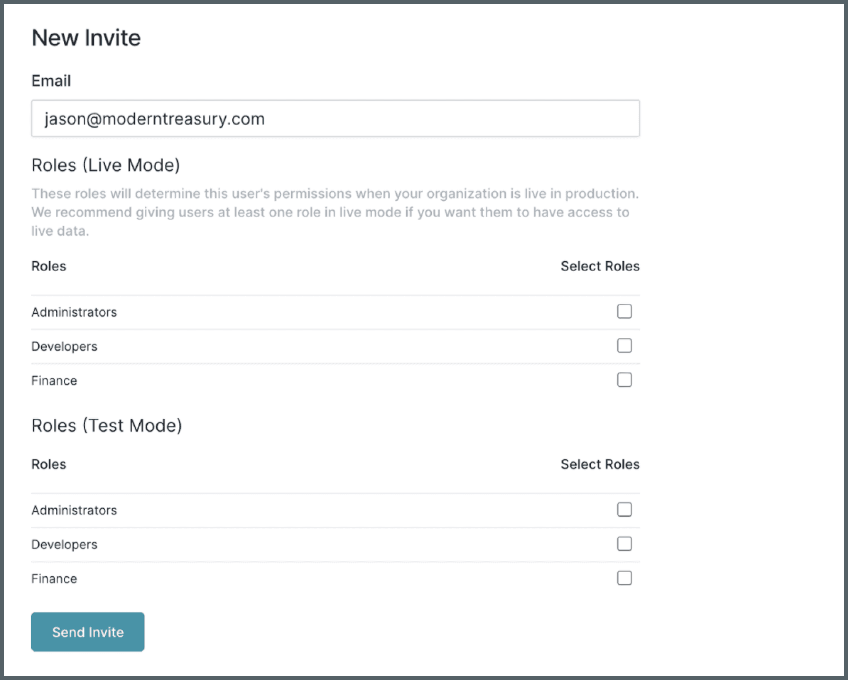Enable Developers role in Test Mode
Image resolution: width=848 pixels, height=680 pixels.
click(x=624, y=544)
